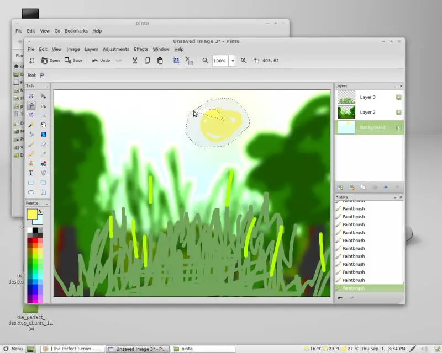This screenshot has height=353, width=442.
Task: Click the blue Move Layer Up arrow
Action: point(386,187)
